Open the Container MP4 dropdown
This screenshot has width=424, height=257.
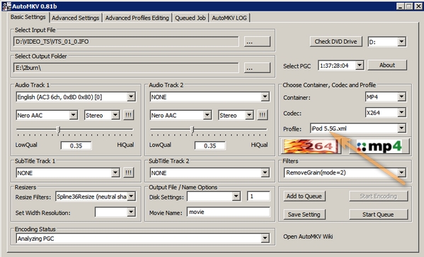pos(401,97)
